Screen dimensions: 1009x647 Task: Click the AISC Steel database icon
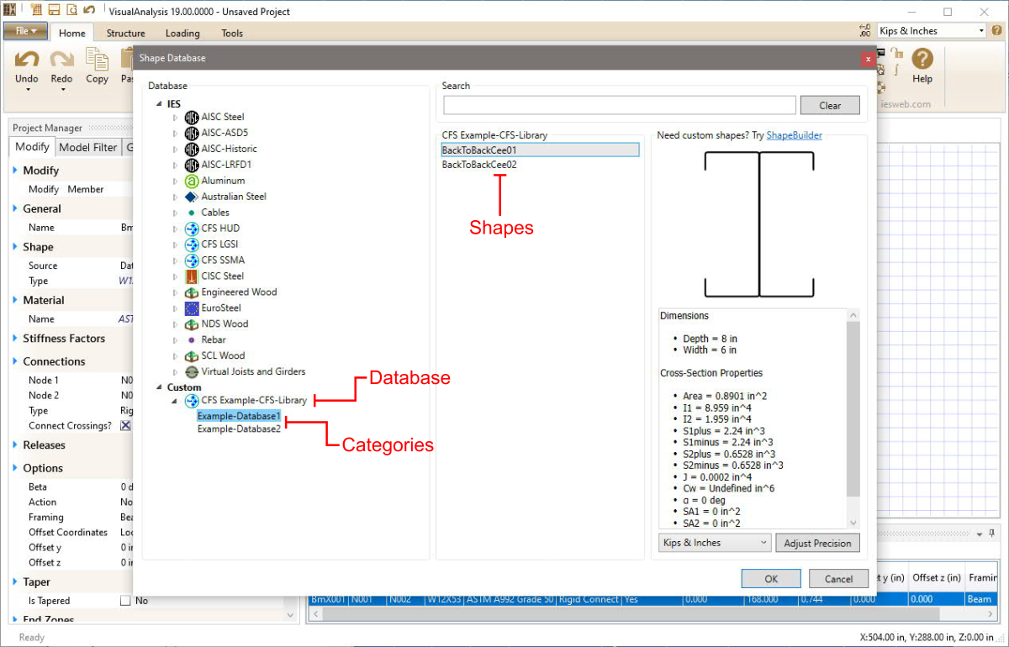click(x=192, y=117)
